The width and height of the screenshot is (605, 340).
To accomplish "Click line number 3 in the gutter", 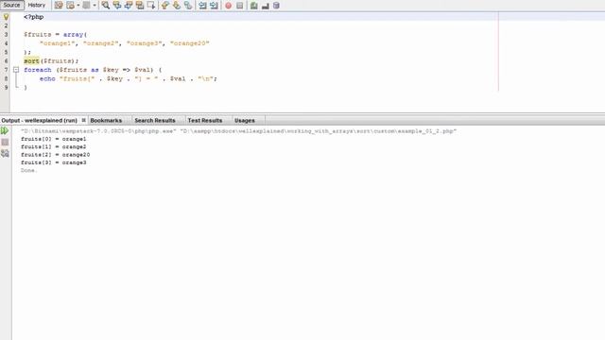I will 6,34.
